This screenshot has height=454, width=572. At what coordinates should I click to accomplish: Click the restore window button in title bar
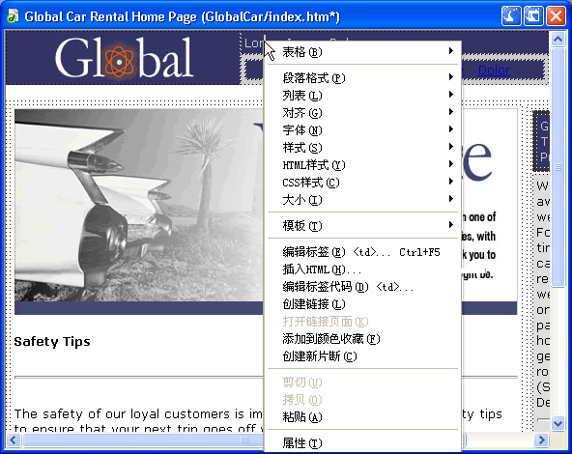(533, 16)
